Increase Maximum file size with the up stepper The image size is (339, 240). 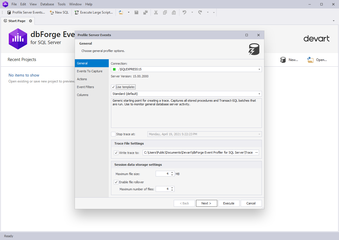tap(172, 172)
